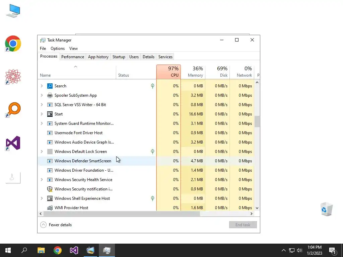343x257 pixels.
Task: Open the orange magnifier desktop shortcut
Action: pos(13,110)
